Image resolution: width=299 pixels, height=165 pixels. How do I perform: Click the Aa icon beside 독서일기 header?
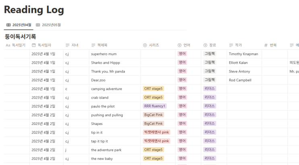(x=8, y=45)
